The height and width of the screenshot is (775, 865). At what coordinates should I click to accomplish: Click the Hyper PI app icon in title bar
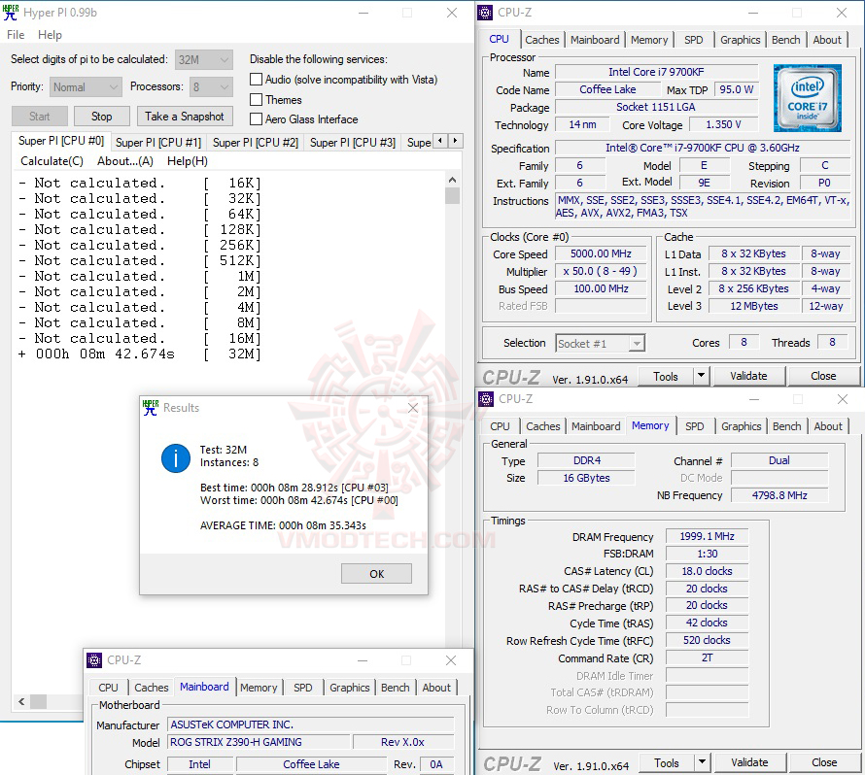click(x=11, y=12)
